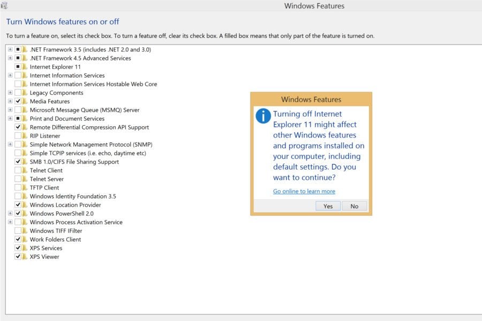Uncheck Remote Differential Compression API Support checkbox
The height and width of the screenshot is (321, 482).
pyautogui.click(x=18, y=127)
